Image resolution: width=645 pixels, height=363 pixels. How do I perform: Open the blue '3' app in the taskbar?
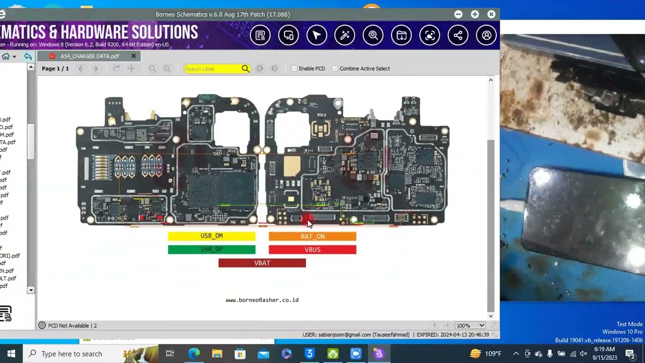[x=309, y=354]
